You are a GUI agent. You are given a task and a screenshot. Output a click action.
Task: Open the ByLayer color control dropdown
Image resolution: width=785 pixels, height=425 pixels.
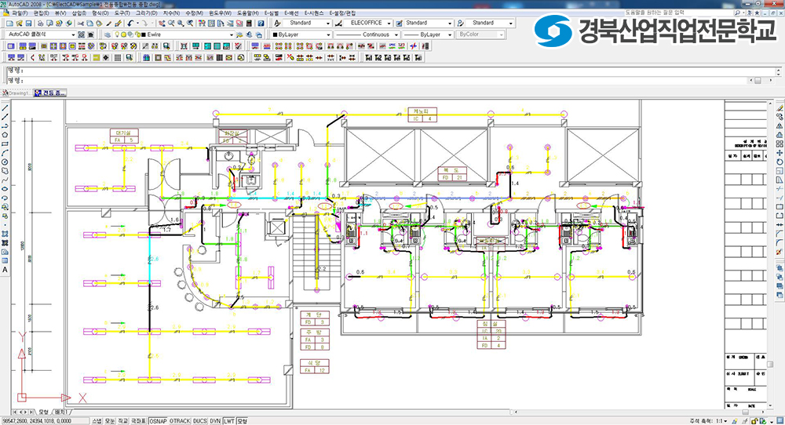click(x=301, y=35)
